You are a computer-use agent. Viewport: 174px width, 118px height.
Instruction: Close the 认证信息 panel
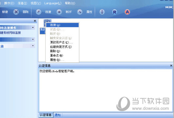click(171, 66)
